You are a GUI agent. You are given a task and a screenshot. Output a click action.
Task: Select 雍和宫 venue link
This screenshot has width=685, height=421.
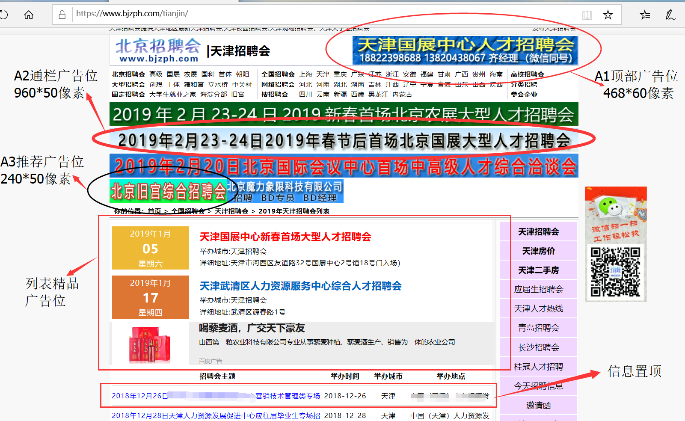pos(194,85)
